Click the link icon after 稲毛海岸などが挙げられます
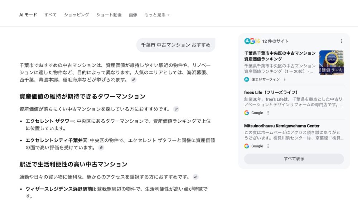This screenshot has height=200, width=358. click(x=134, y=79)
